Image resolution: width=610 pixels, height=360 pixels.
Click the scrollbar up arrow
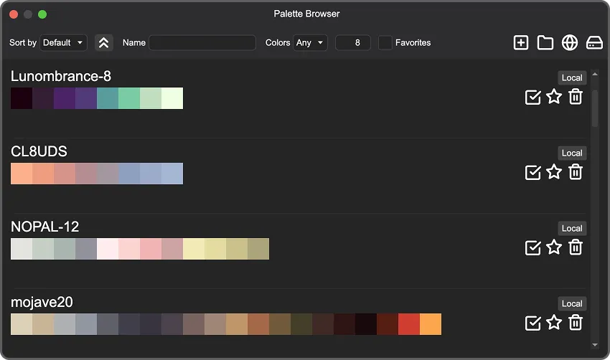595,74
